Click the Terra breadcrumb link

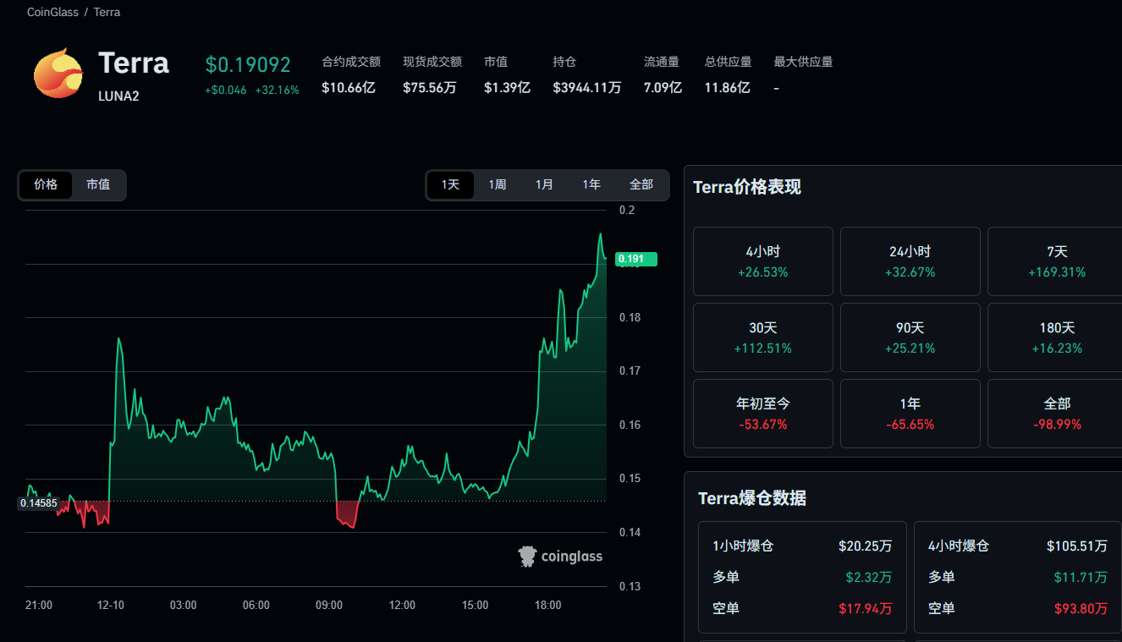[x=107, y=12]
